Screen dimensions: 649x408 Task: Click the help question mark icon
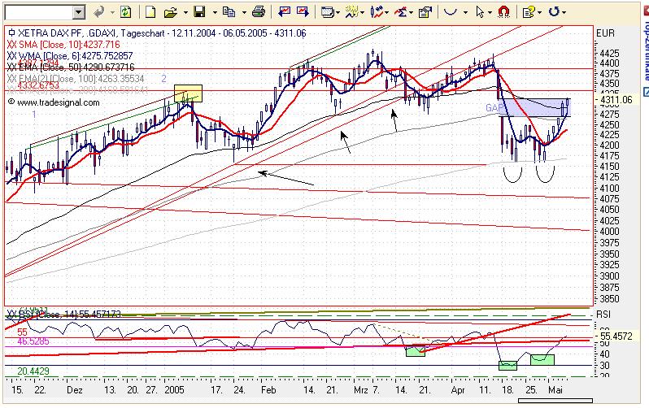tap(529, 12)
